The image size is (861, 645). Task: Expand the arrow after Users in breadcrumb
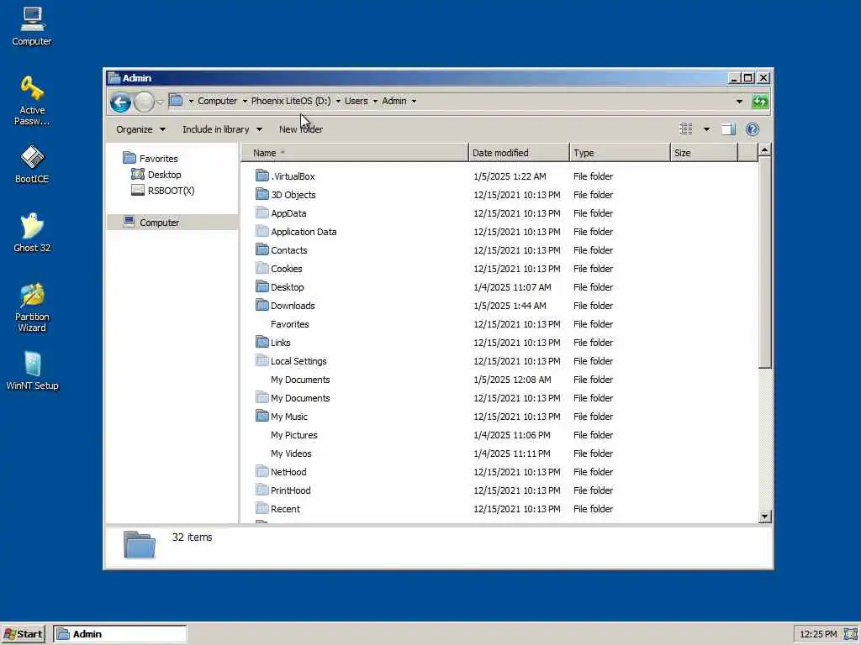point(375,101)
